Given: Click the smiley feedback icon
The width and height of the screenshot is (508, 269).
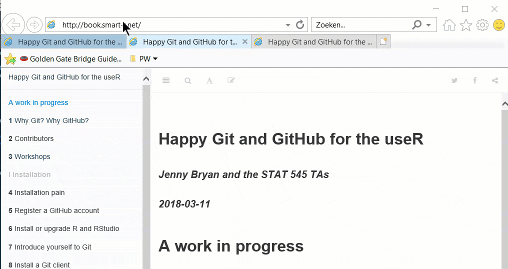Looking at the screenshot, I should pos(499,25).
